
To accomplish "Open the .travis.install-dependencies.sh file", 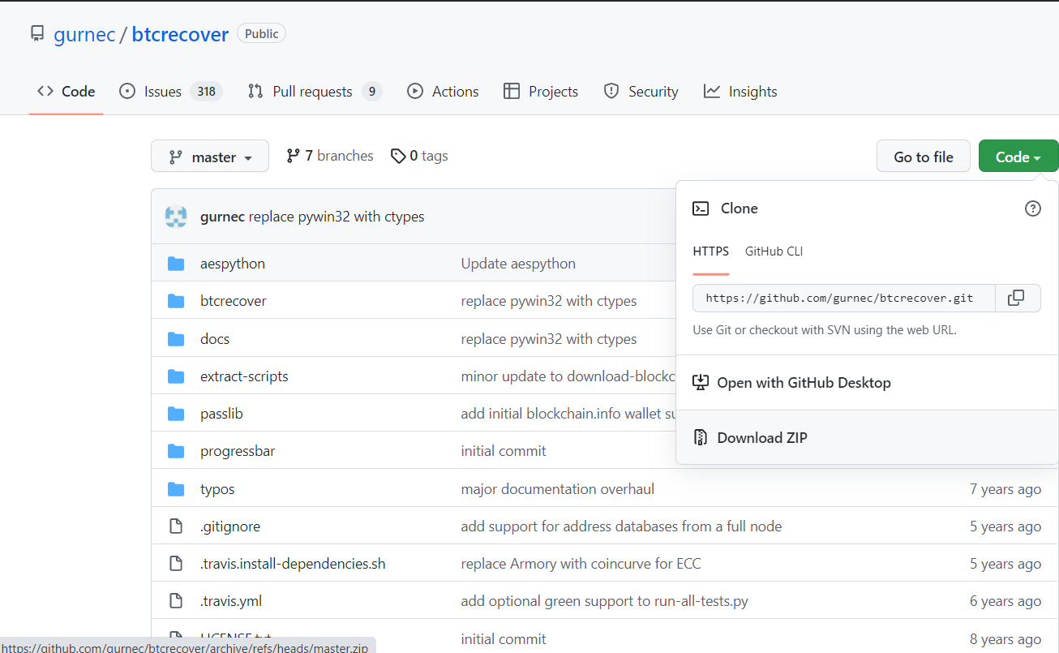I will coord(293,564).
